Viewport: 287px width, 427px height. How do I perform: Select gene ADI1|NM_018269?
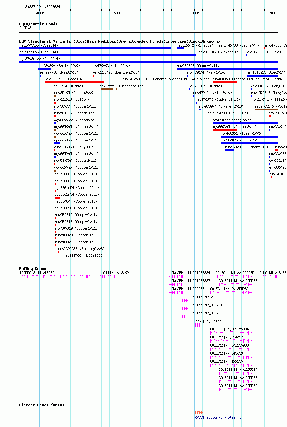coord(115,273)
